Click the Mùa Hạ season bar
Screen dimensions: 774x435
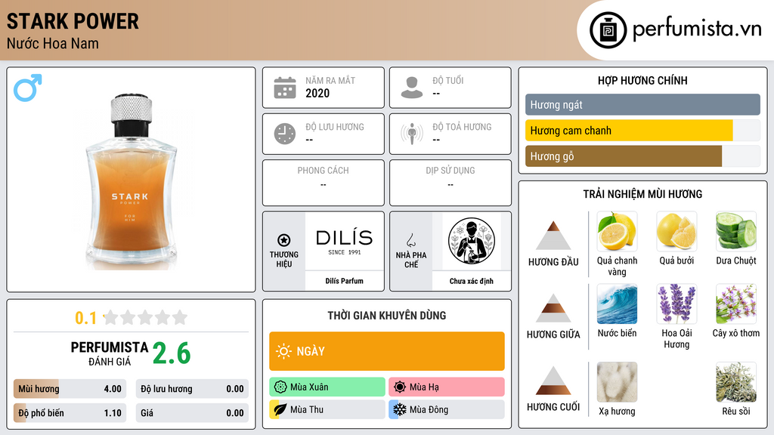tap(447, 387)
